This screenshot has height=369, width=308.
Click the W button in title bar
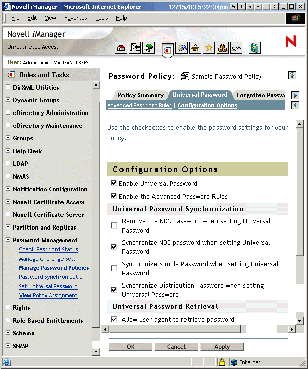click(241, 6)
